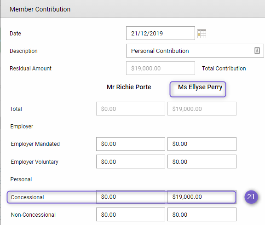This screenshot has width=265, height=225.
Task: Click the Residual Amount label
Action: tap(30, 69)
